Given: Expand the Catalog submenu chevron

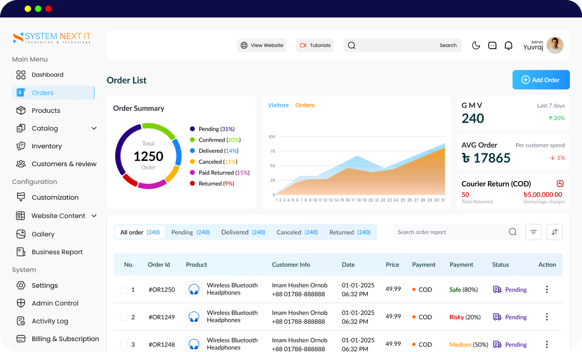Looking at the screenshot, I should (x=94, y=128).
